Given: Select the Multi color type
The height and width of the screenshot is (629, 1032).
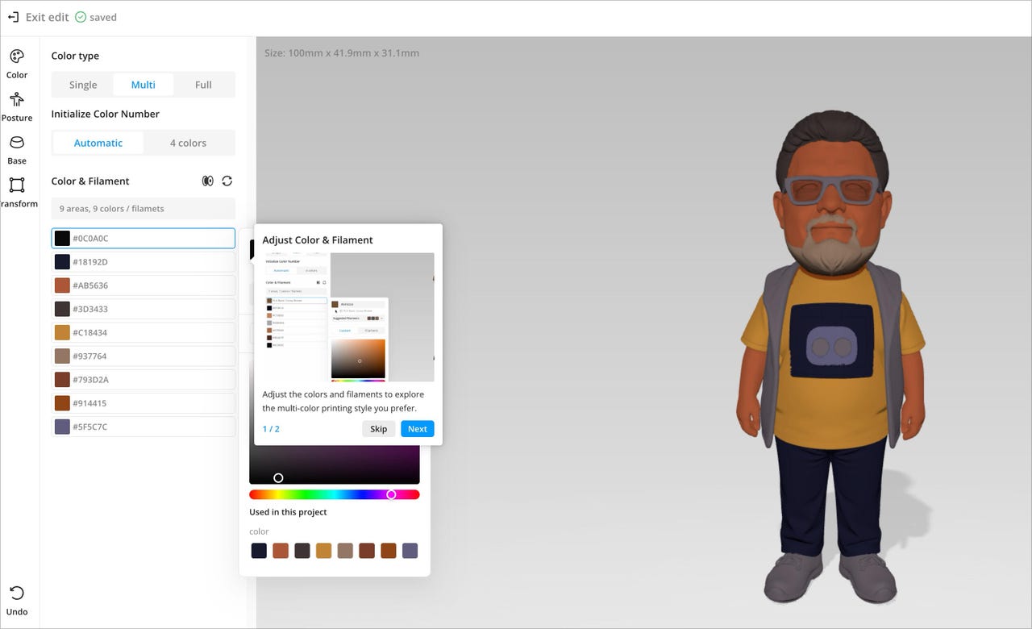Looking at the screenshot, I should 144,85.
